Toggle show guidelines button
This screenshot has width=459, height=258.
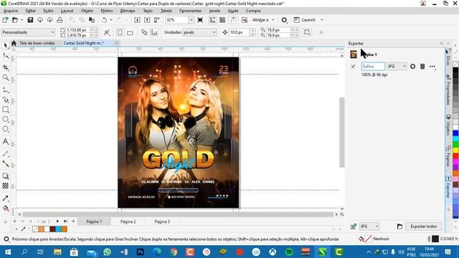[x=232, y=20]
